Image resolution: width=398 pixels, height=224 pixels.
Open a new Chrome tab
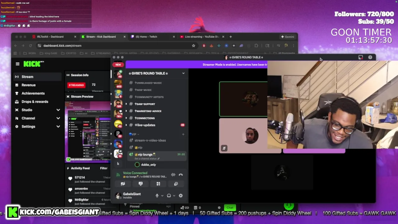pyautogui.click(x=230, y=37)
